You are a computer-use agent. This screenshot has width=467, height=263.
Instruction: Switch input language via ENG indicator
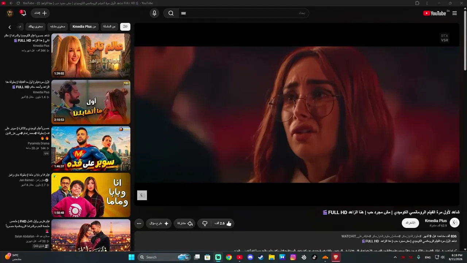tap(428, 257)
